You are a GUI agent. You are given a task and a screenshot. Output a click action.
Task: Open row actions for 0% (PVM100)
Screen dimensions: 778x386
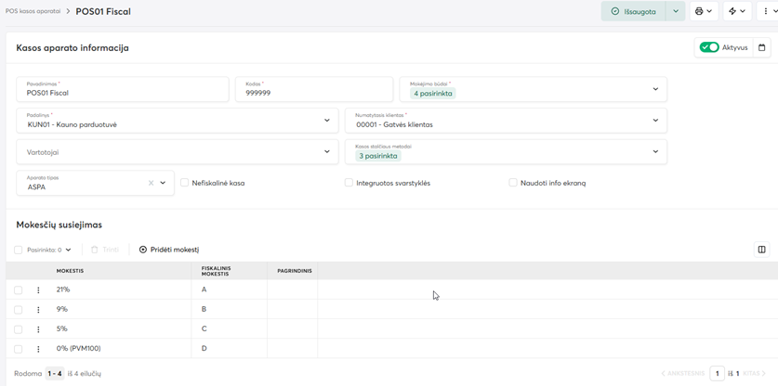pos(38,349)
